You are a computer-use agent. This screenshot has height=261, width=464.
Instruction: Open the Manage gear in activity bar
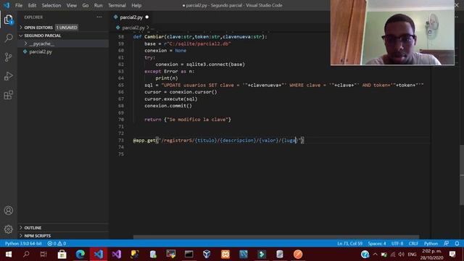click(x=8, y=229)
